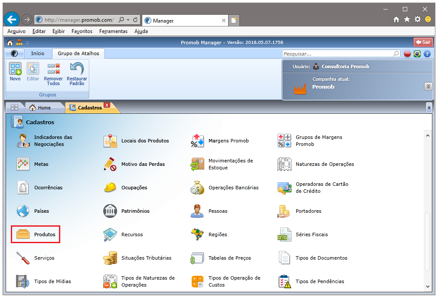438x297 pixels.
Task: Open Tipos de Pendências icon
Action: point(284,281)
